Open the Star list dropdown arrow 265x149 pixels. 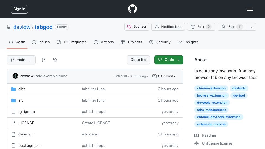tap(251, 27)
